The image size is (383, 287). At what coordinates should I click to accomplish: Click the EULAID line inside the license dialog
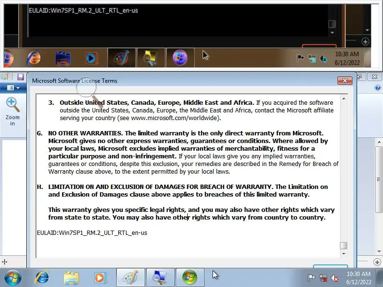pos(92,233)
